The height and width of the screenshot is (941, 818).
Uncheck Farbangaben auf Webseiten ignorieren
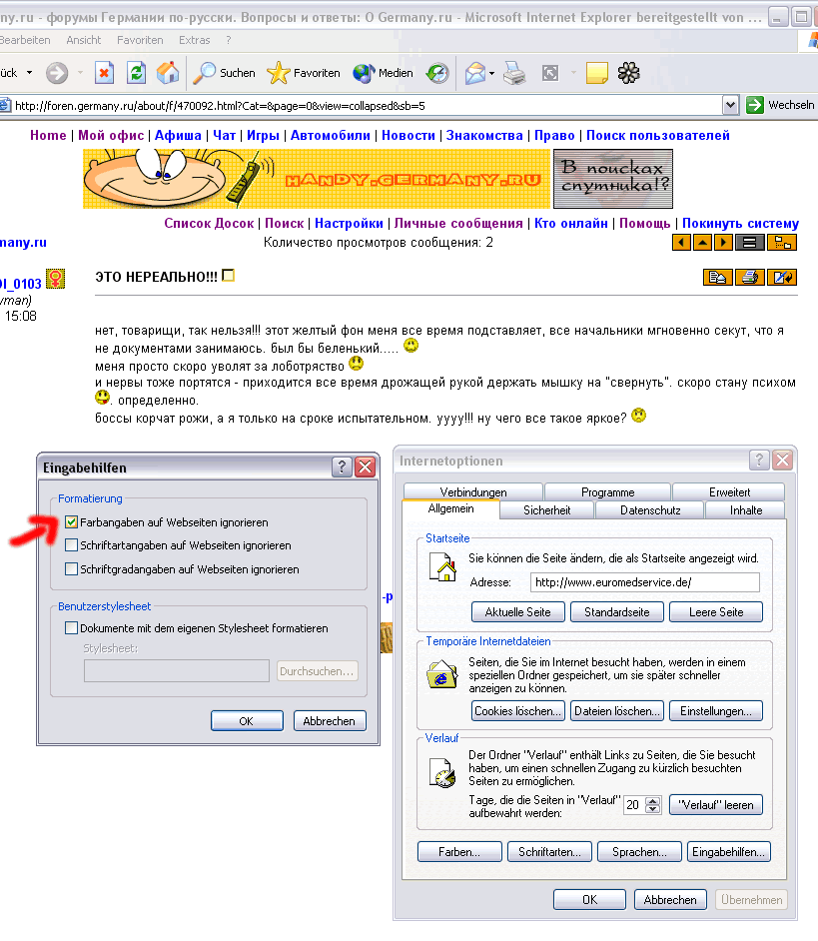(x=71, y=522)
